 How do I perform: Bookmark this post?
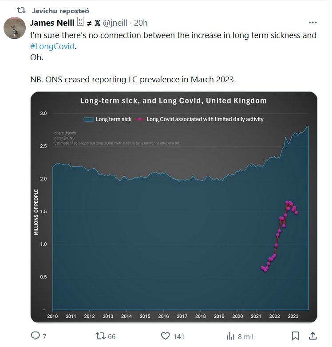tap(295, 336)
